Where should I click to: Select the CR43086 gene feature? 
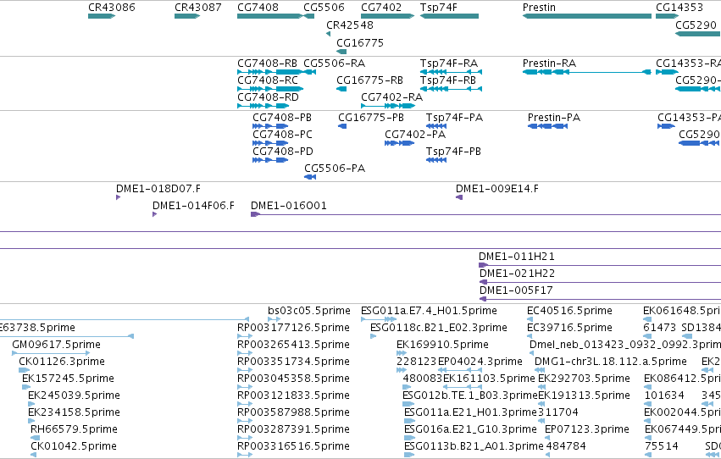[101, 16]
